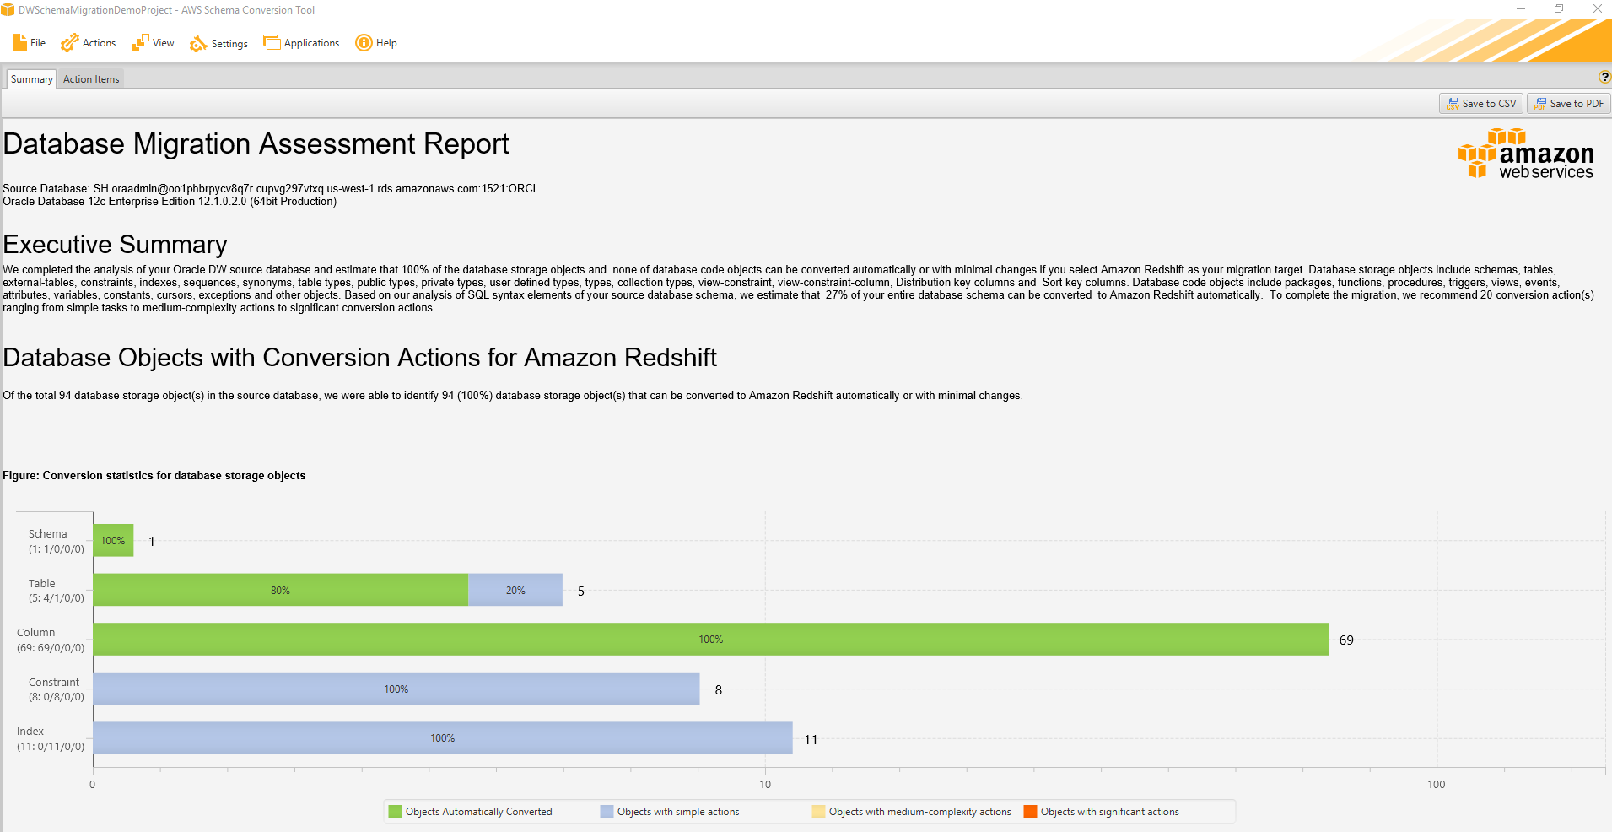Click the orange significant actions legend swatch
The width and height of the screenshot is (1612, 832).
click(x=1030, y=812)
